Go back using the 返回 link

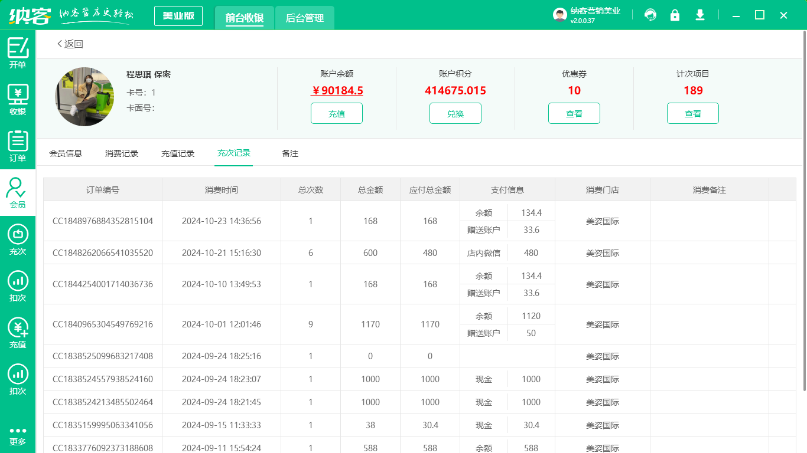point(70,44)
